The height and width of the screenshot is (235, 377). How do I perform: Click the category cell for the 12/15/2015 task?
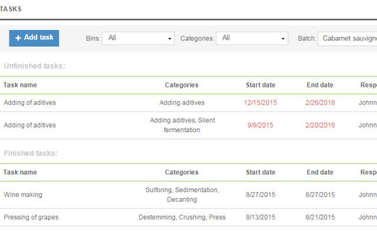pyautogui.click(x=182, y=103)
